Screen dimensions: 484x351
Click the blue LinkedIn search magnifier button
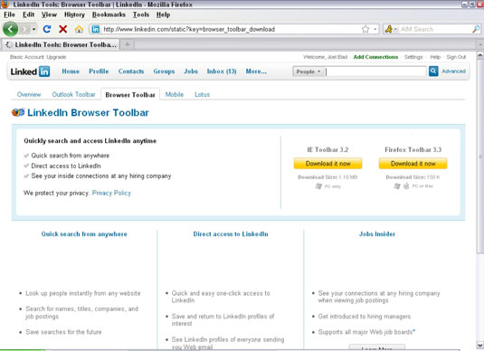(x=433, y=71)
